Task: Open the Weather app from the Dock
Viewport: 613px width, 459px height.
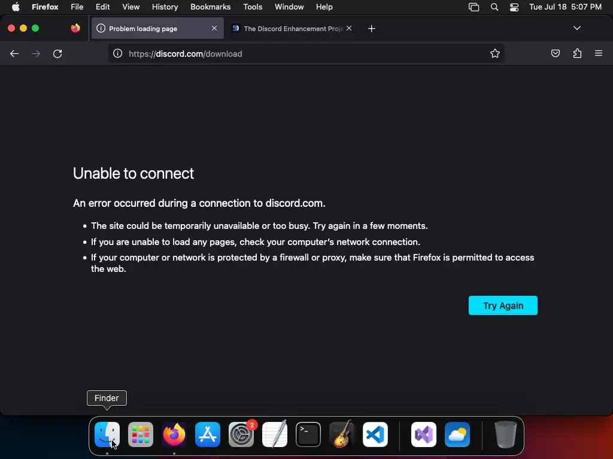Action: click(x=457, y=434)
